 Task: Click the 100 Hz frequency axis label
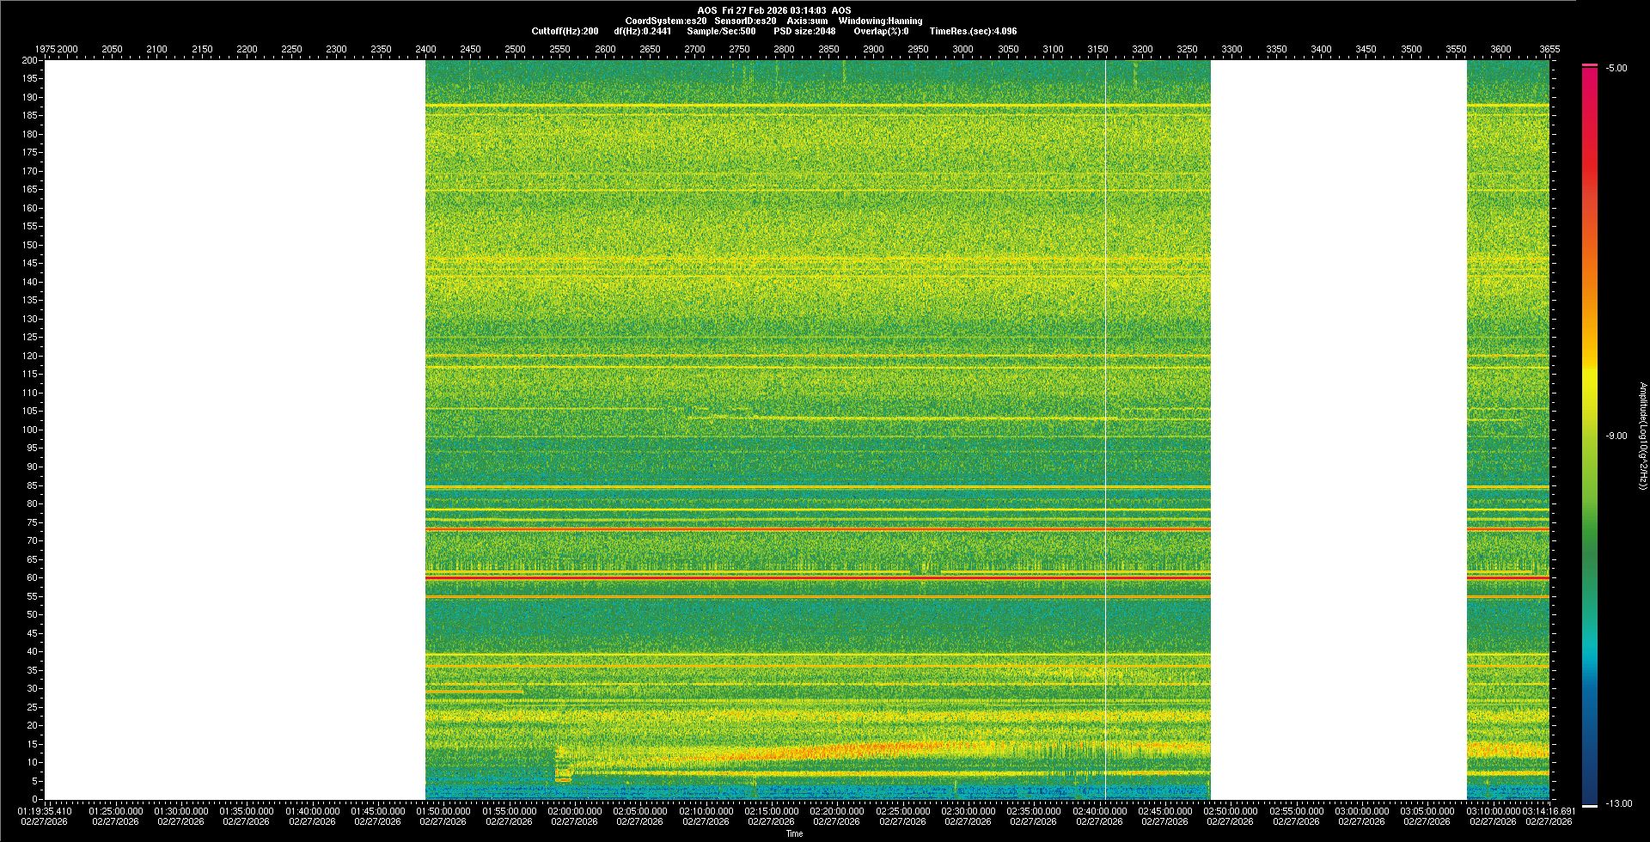coord(29,430)
